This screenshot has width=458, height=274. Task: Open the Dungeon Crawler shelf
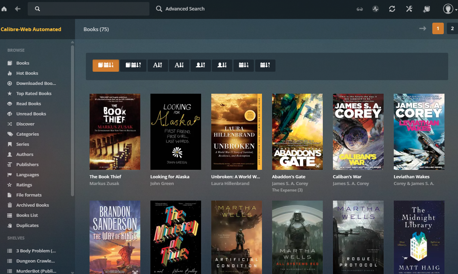(35, 261)
